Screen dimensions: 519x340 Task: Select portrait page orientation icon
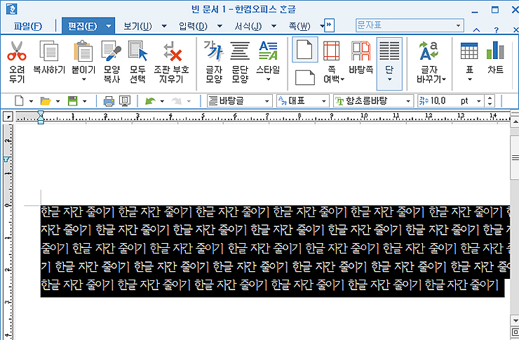pos(304,50)
